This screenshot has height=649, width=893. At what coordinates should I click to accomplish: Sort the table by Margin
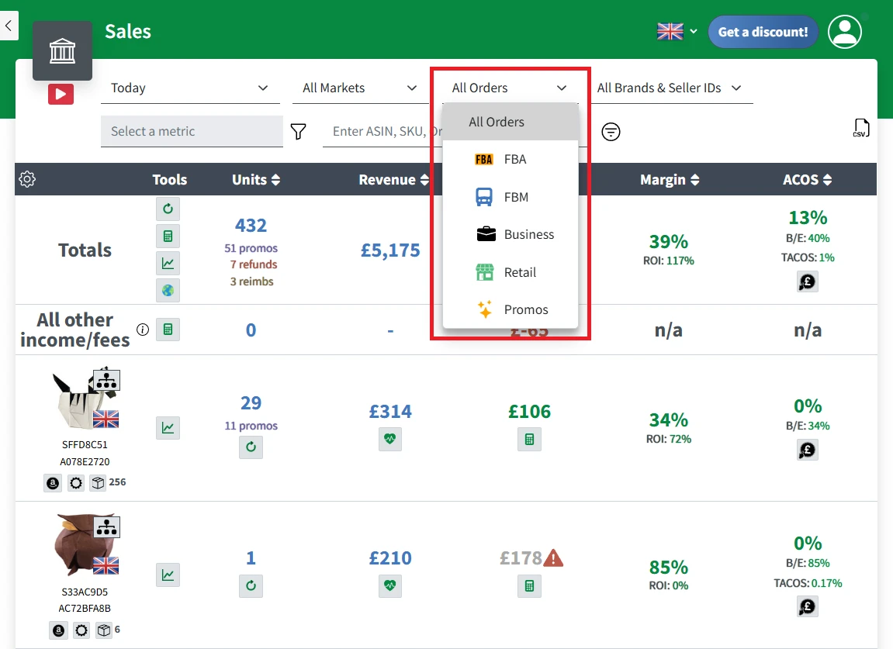(x=670, y=180)
